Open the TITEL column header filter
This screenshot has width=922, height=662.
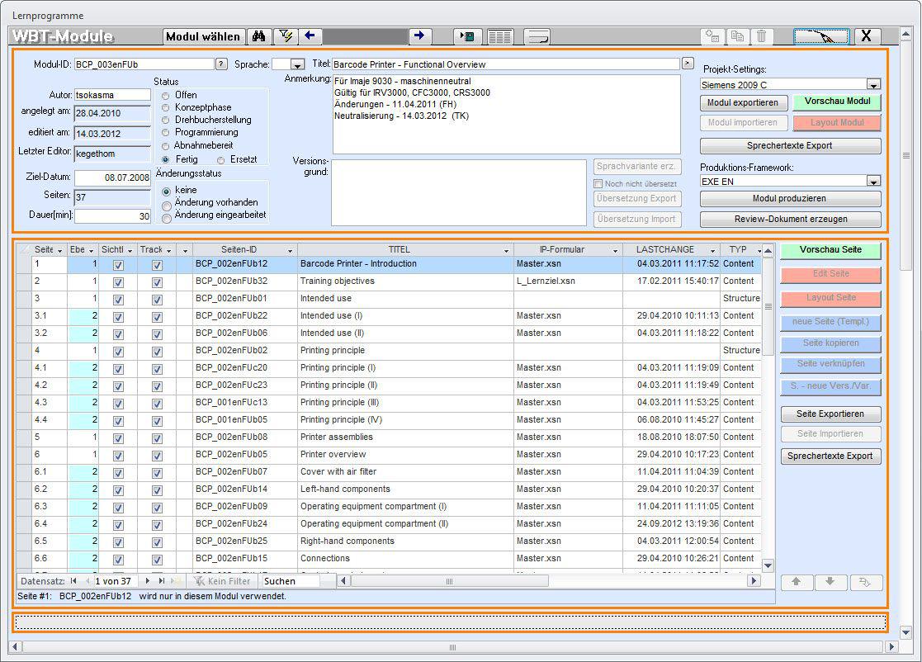tap(505, 250)
